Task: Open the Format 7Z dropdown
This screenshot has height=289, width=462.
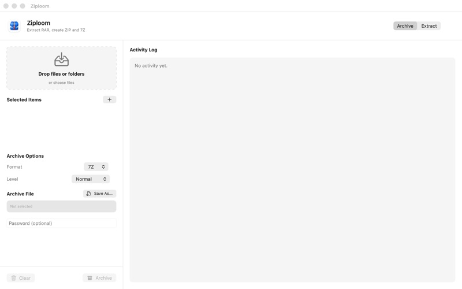Action: (96, 167)
